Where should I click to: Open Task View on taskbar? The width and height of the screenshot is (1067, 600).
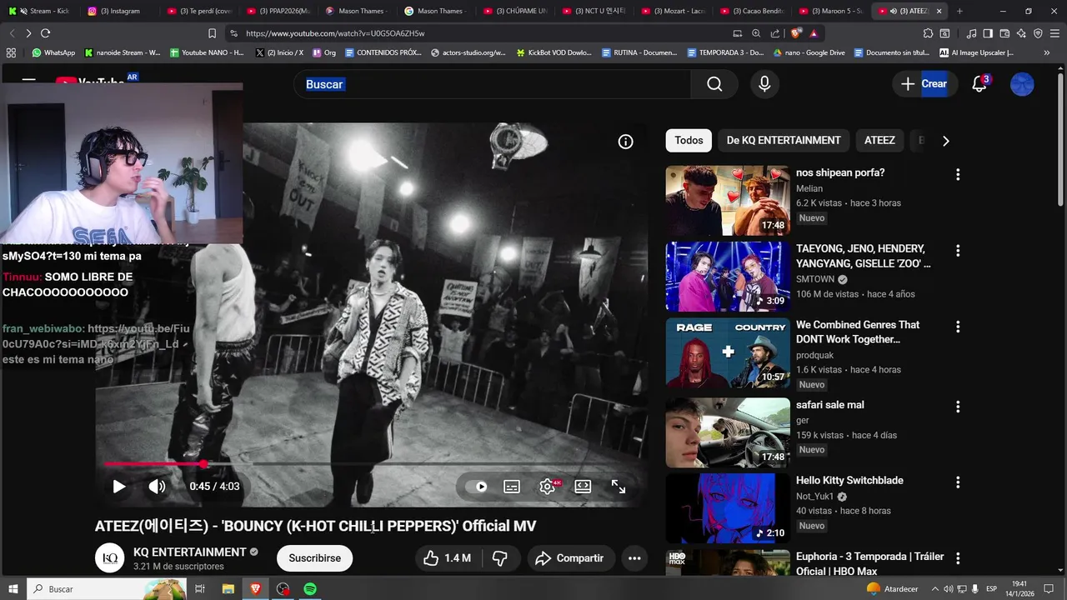200,589
